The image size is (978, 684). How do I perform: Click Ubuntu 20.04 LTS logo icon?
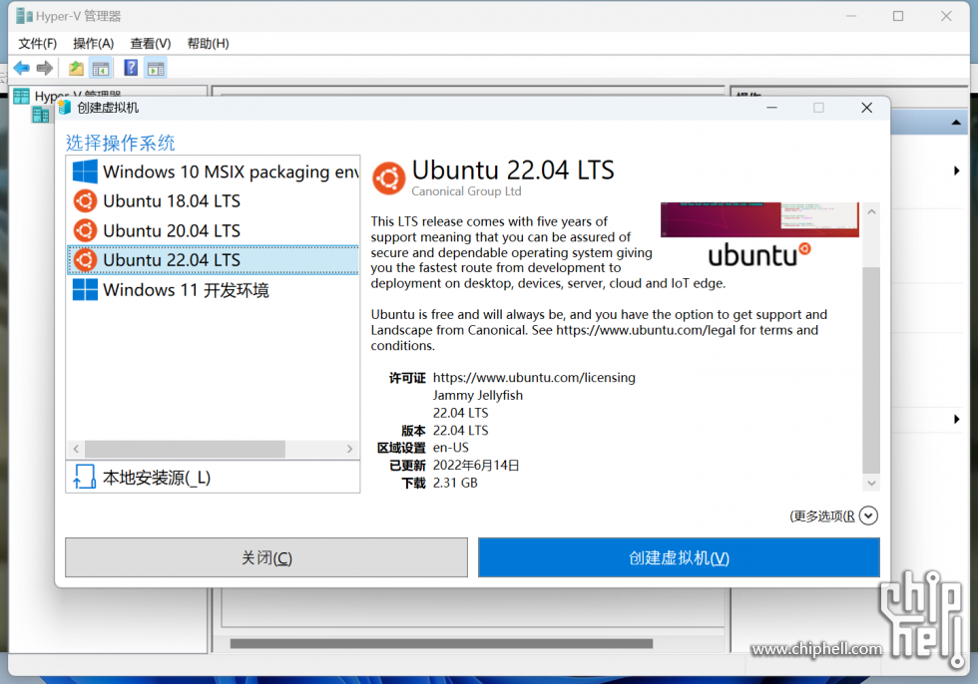coord(85,230)
